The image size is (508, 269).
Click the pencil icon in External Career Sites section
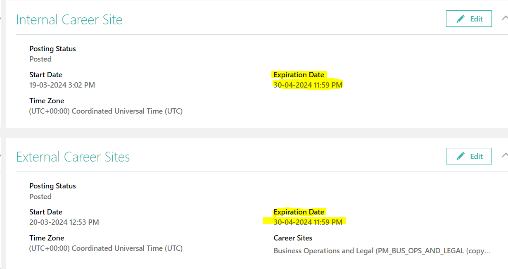point(460,156)
